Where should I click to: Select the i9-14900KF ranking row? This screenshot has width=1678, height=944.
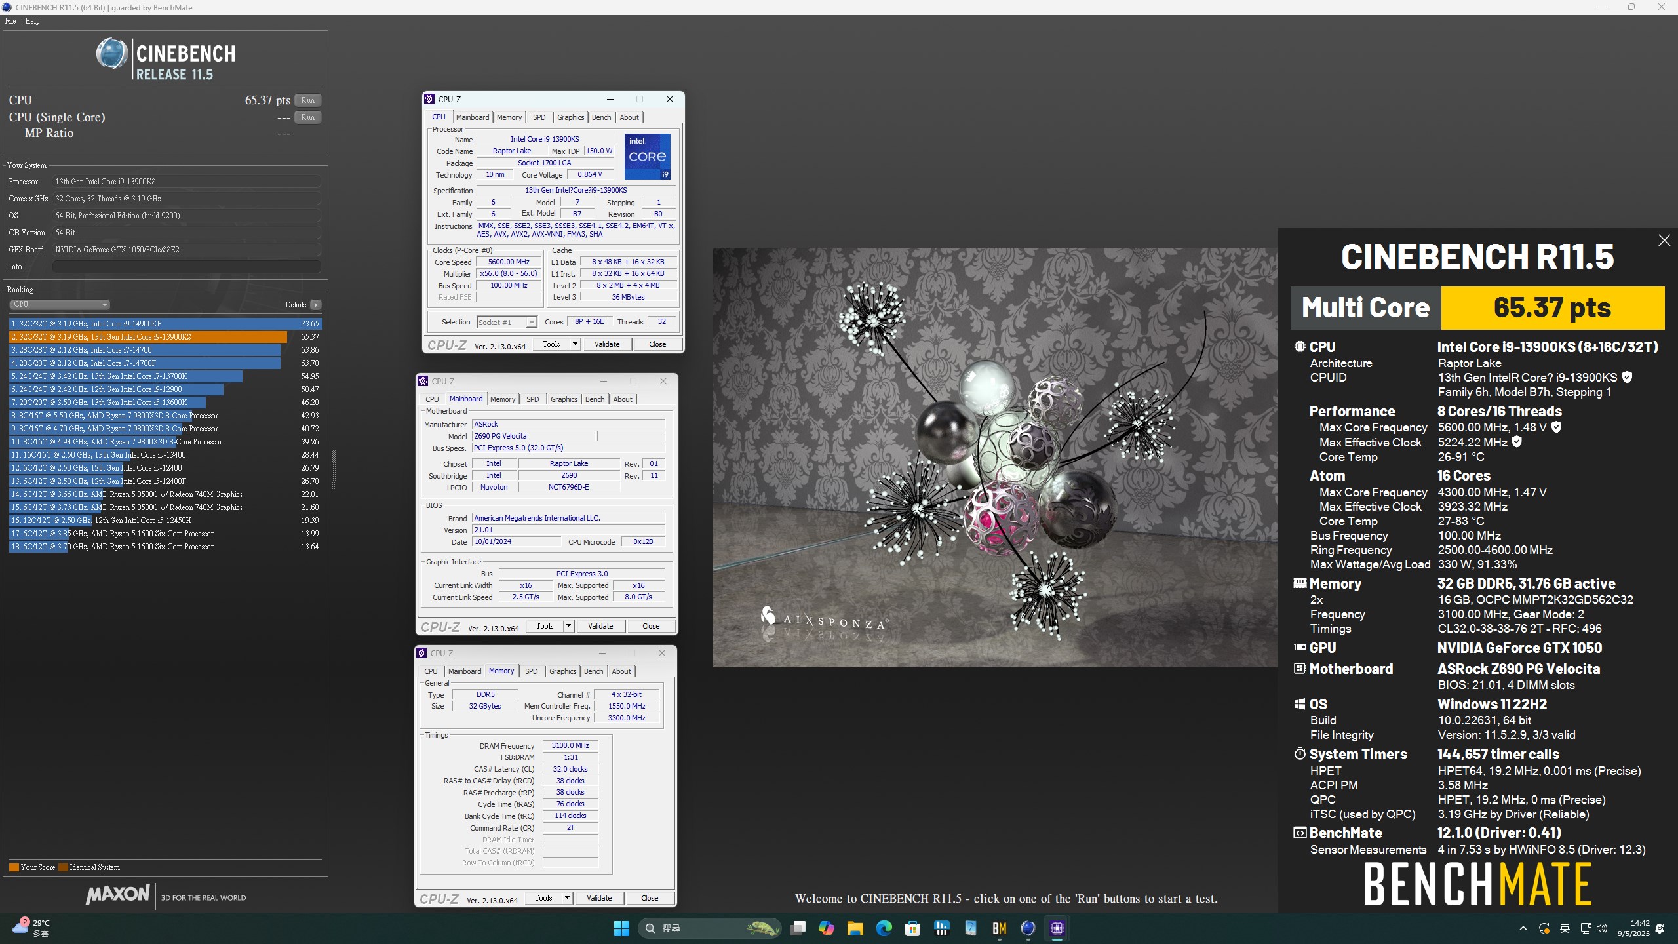coord(165,324)
